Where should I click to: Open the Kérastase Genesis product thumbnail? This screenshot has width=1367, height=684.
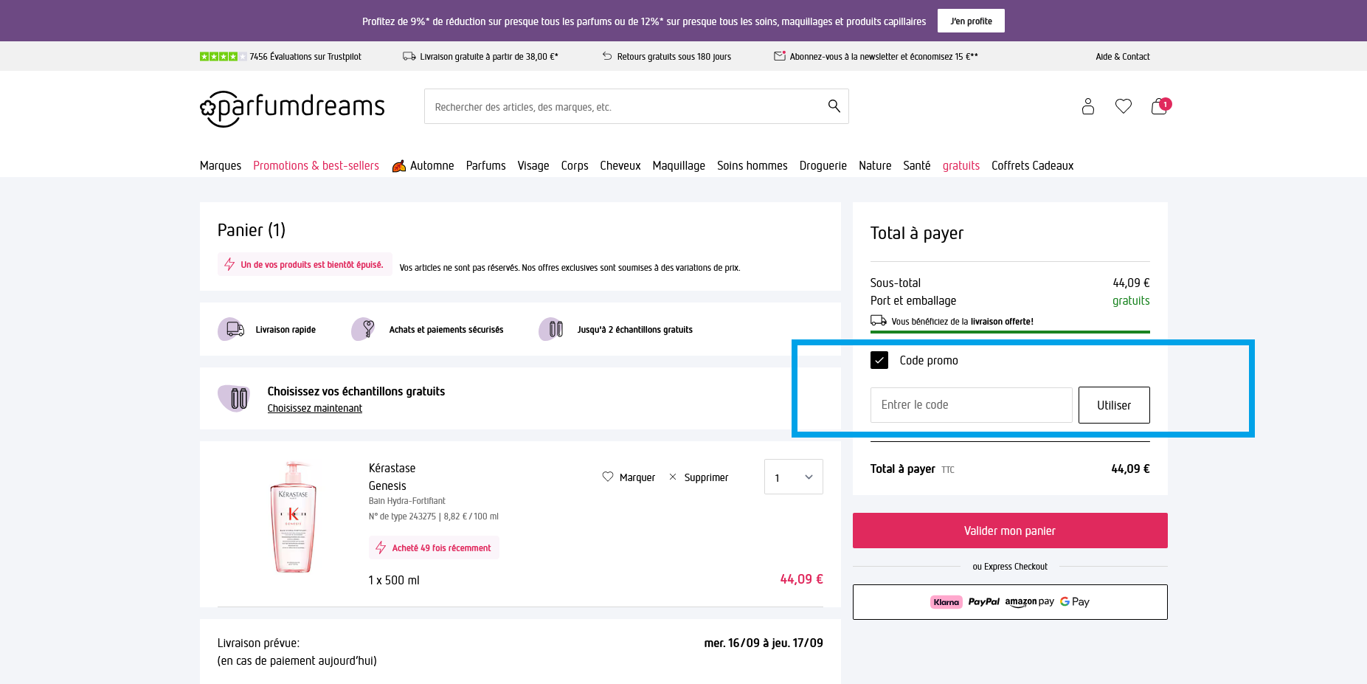[294, 517]
